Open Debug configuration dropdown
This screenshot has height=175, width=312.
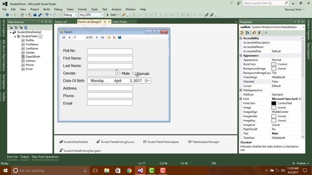pyautogui.click(x=76, y=15)
